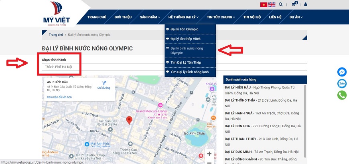Select ĐẠI LÝ HIỀN HẬU store entry
349x164 pixels.
[263, 90]
